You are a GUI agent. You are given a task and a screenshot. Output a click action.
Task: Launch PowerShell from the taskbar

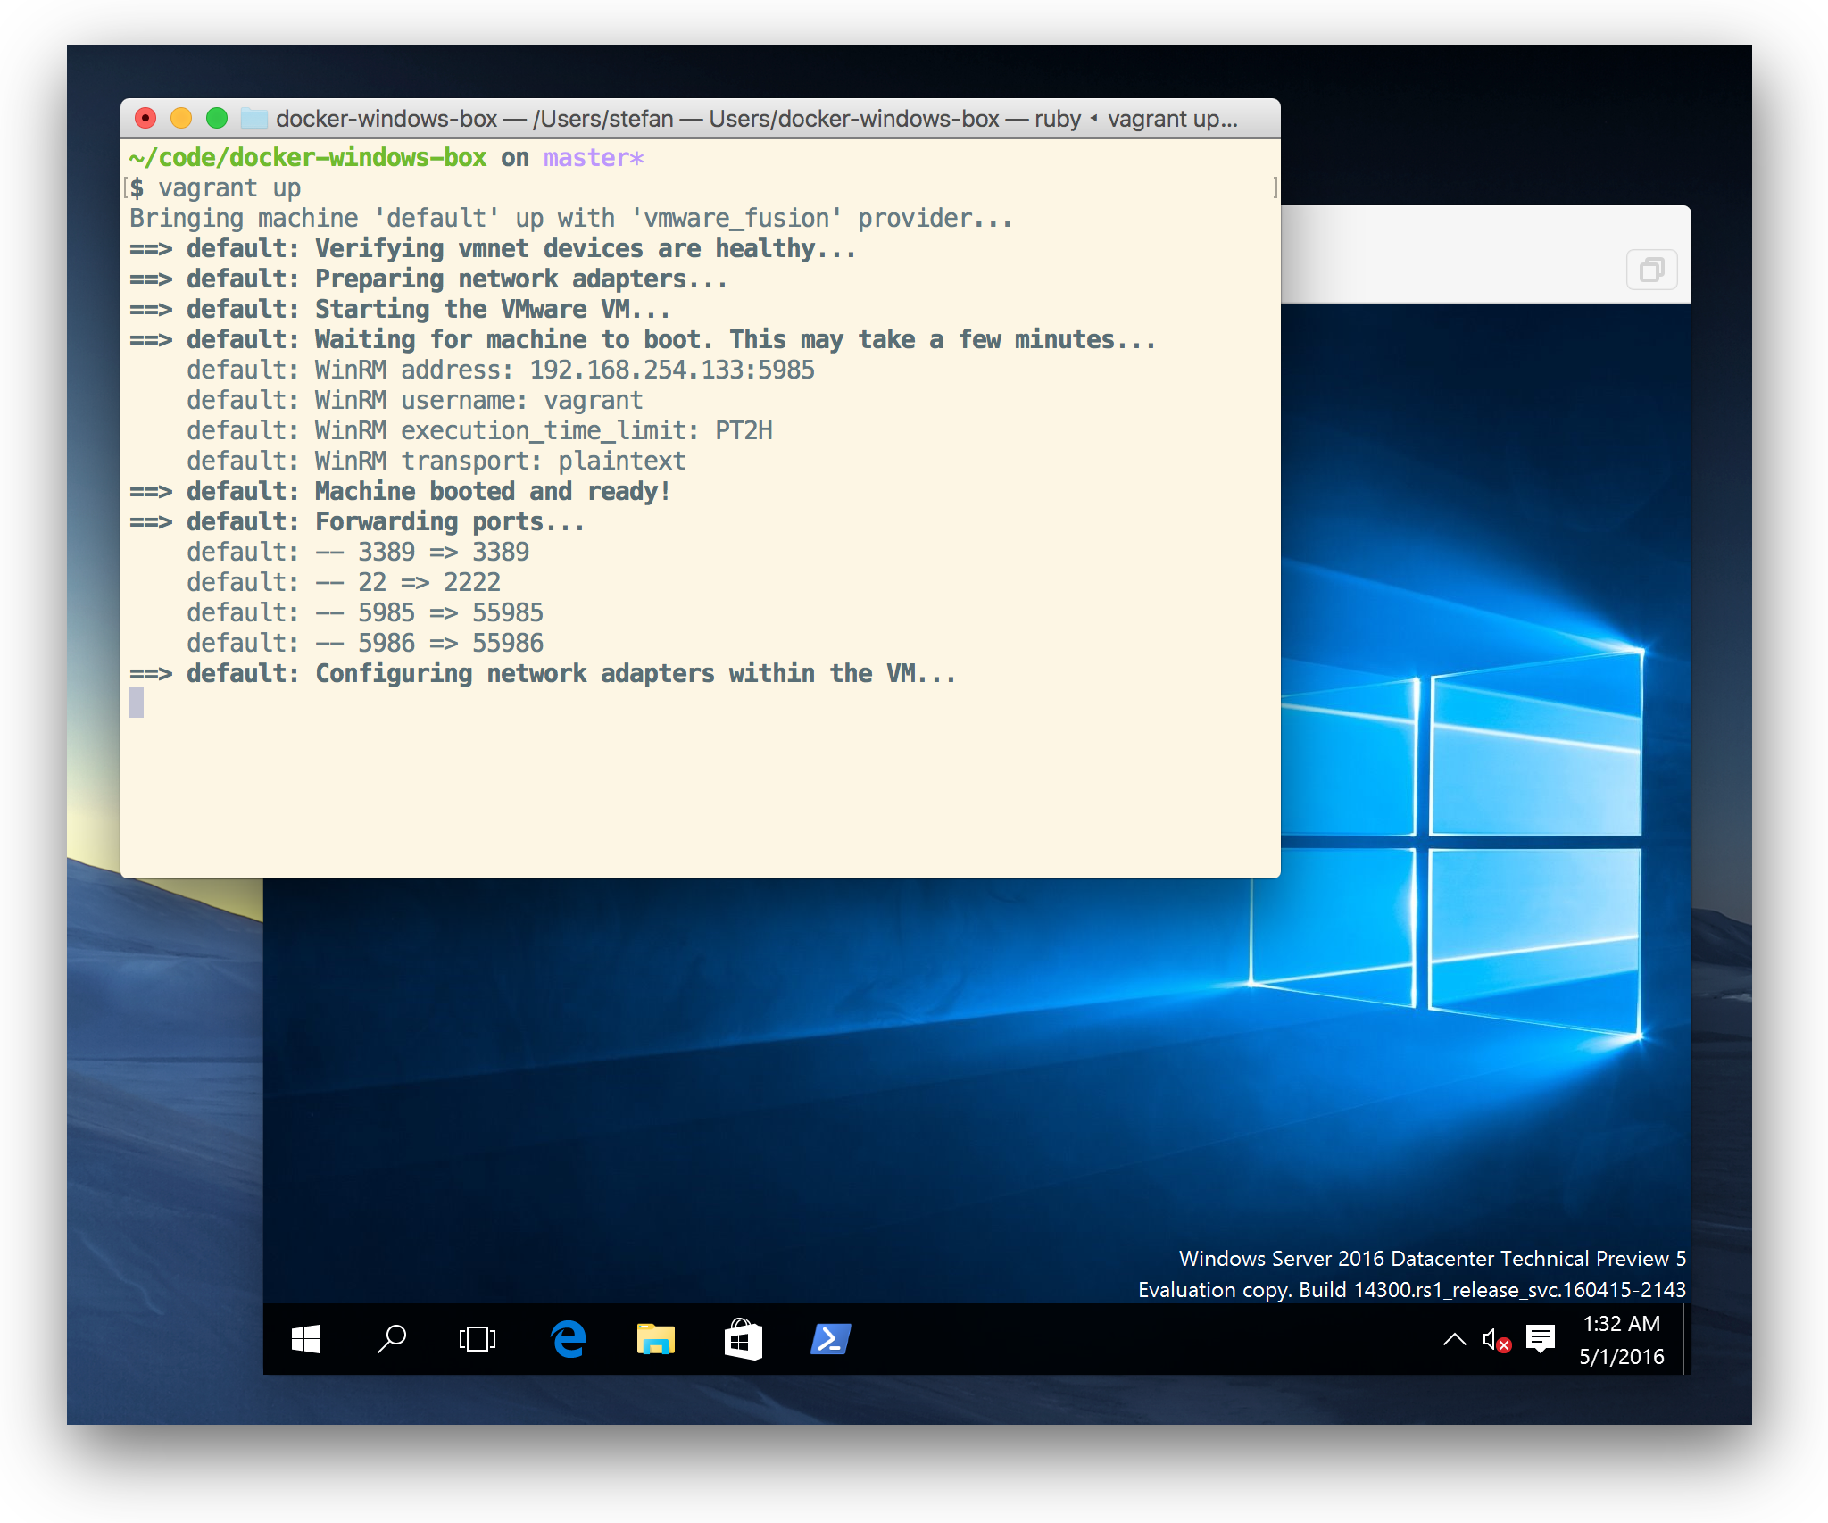[829, 1339]
